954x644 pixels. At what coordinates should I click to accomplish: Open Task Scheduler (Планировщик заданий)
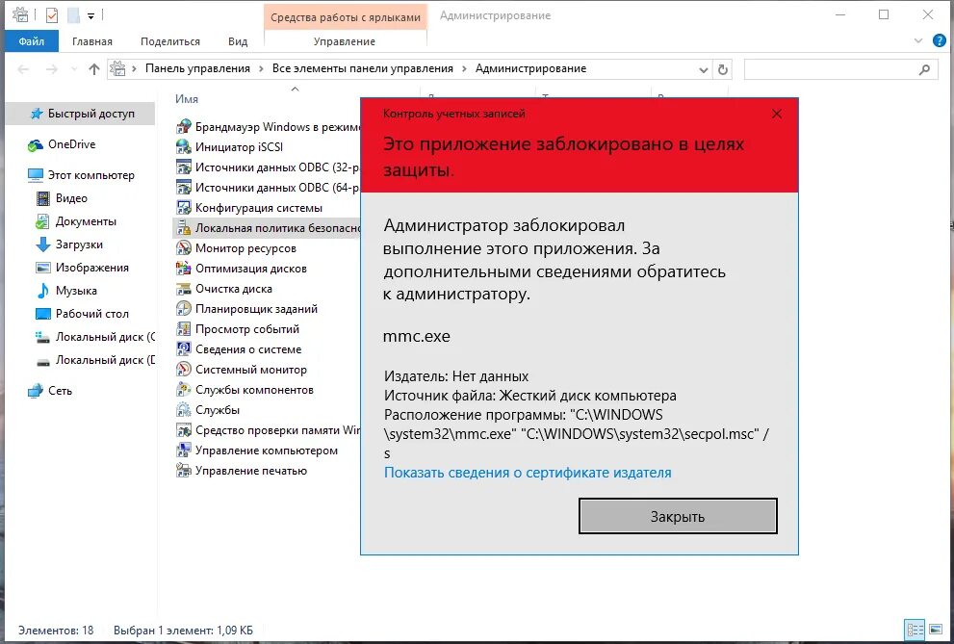pyautogui.click(x=244, y=308)
